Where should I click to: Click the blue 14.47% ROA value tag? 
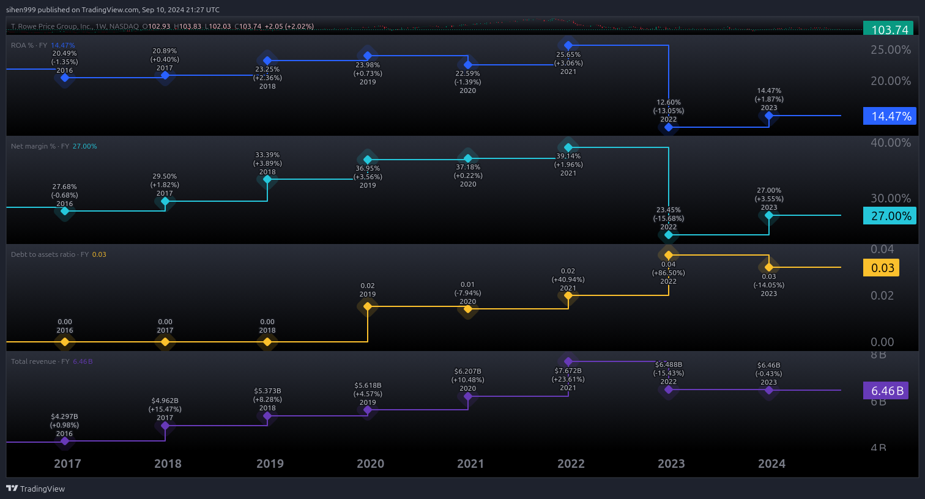[x=890, y=116]
